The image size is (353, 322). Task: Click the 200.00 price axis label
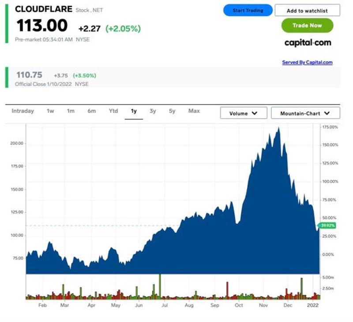tap(17, 143)
